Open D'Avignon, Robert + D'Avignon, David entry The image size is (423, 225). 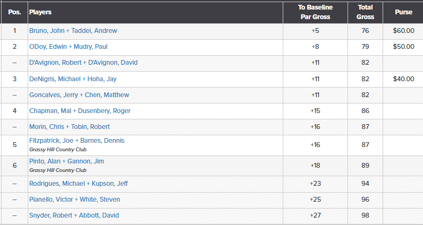[x=83, y=63]
